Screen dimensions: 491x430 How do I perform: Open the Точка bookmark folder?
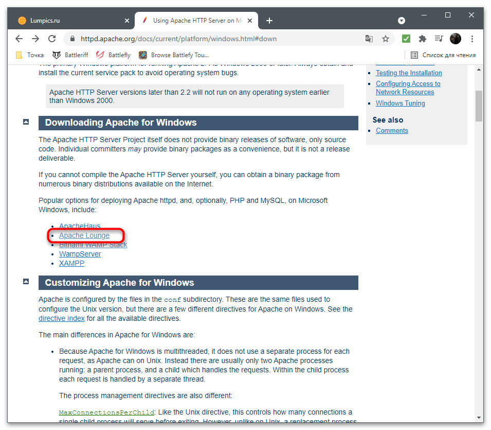(x=30, y=55)
